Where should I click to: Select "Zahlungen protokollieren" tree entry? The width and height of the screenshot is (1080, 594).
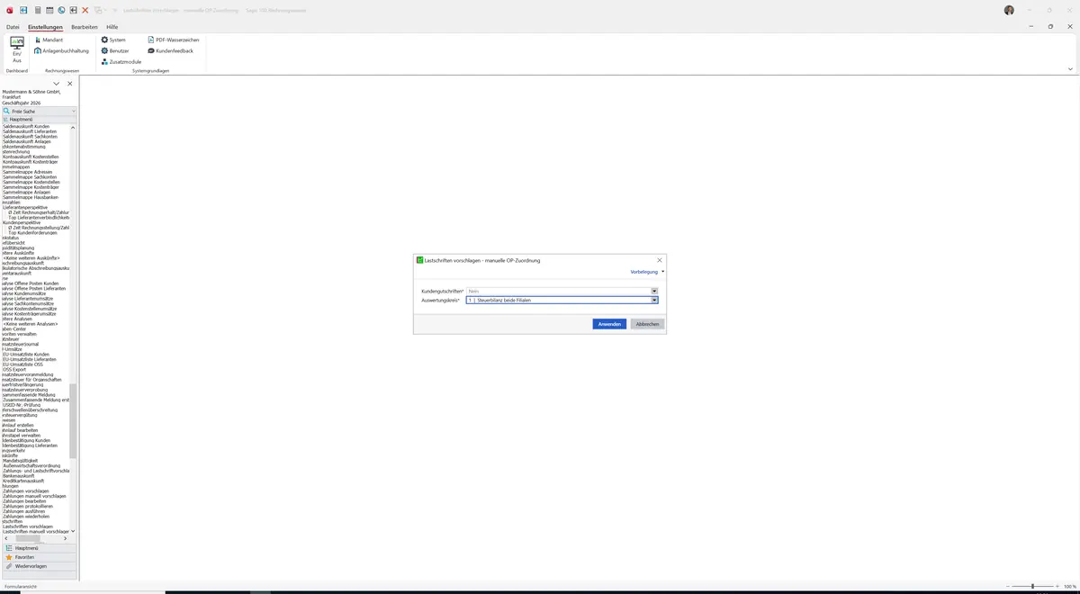(28, 507)
